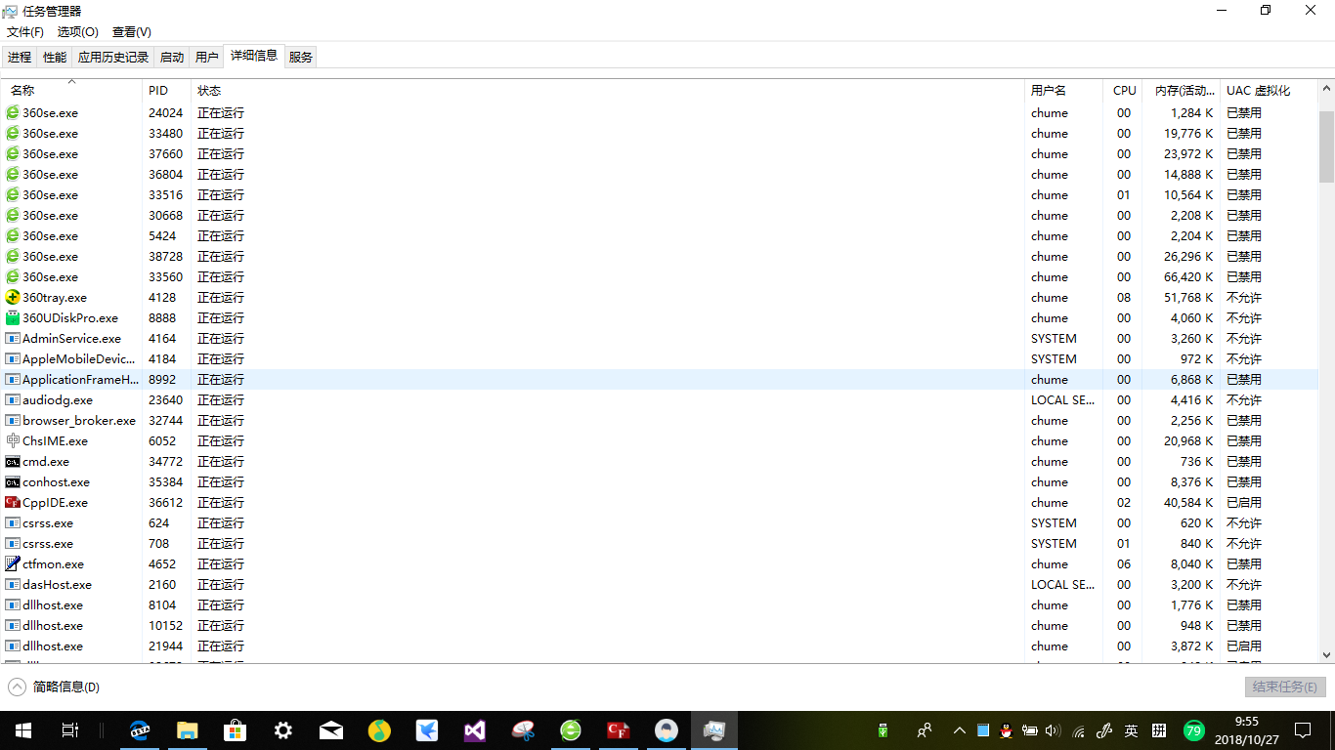
Task: Collapse to 简略信息(D) view
Action: click(55, 687)
